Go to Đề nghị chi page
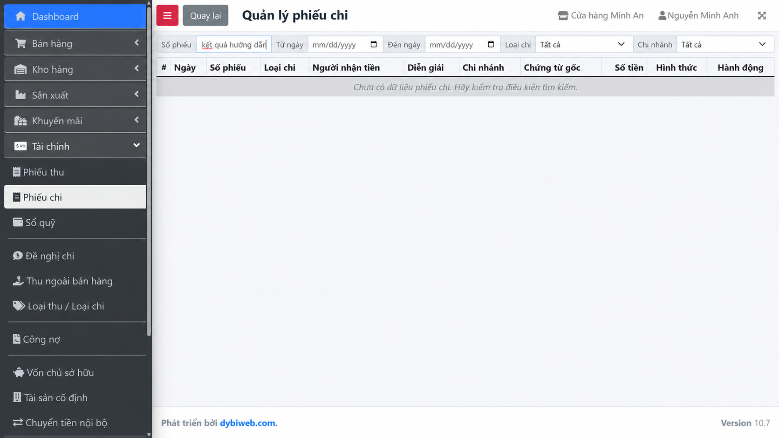 [x=75, y=256]
